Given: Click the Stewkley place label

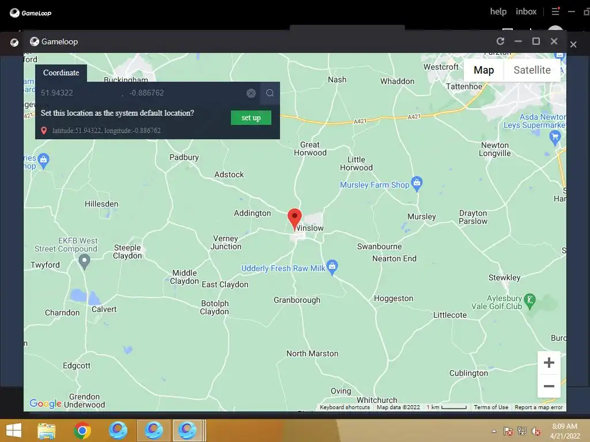Looking at the screenshot, I should click(x=504, y=277).
